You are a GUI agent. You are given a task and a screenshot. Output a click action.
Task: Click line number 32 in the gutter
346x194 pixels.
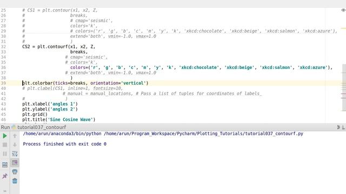click(3, 47)
